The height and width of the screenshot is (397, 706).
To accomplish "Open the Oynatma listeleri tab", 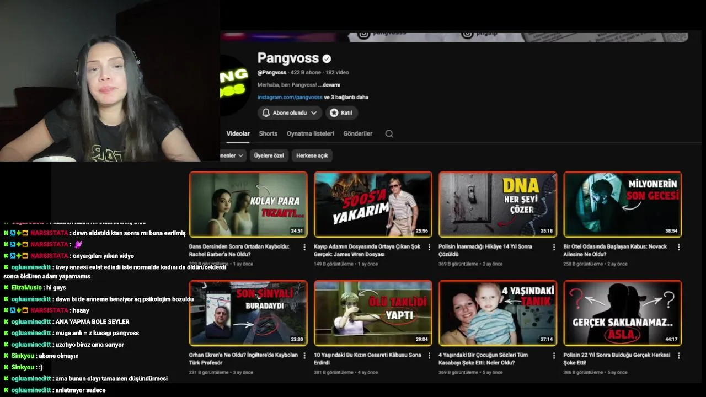I will 310,133.
